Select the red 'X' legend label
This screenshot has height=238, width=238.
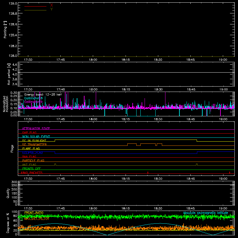(x=51, y=5)
